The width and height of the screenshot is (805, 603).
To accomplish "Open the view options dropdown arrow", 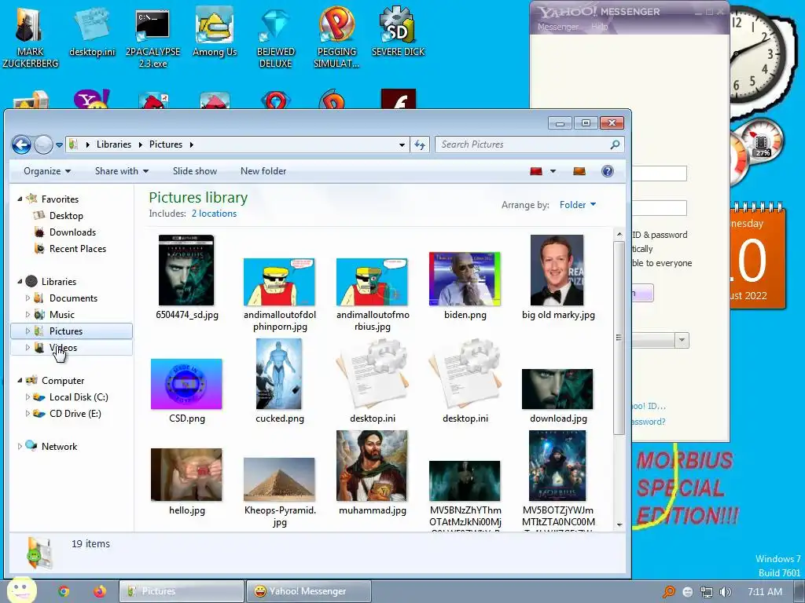I will point(553,171).
